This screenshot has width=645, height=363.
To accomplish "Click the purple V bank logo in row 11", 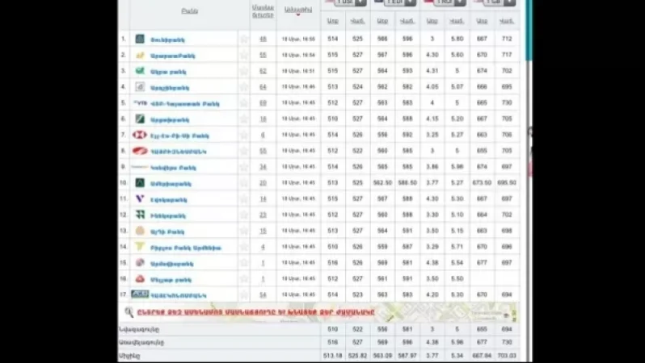I will point(140,198).
